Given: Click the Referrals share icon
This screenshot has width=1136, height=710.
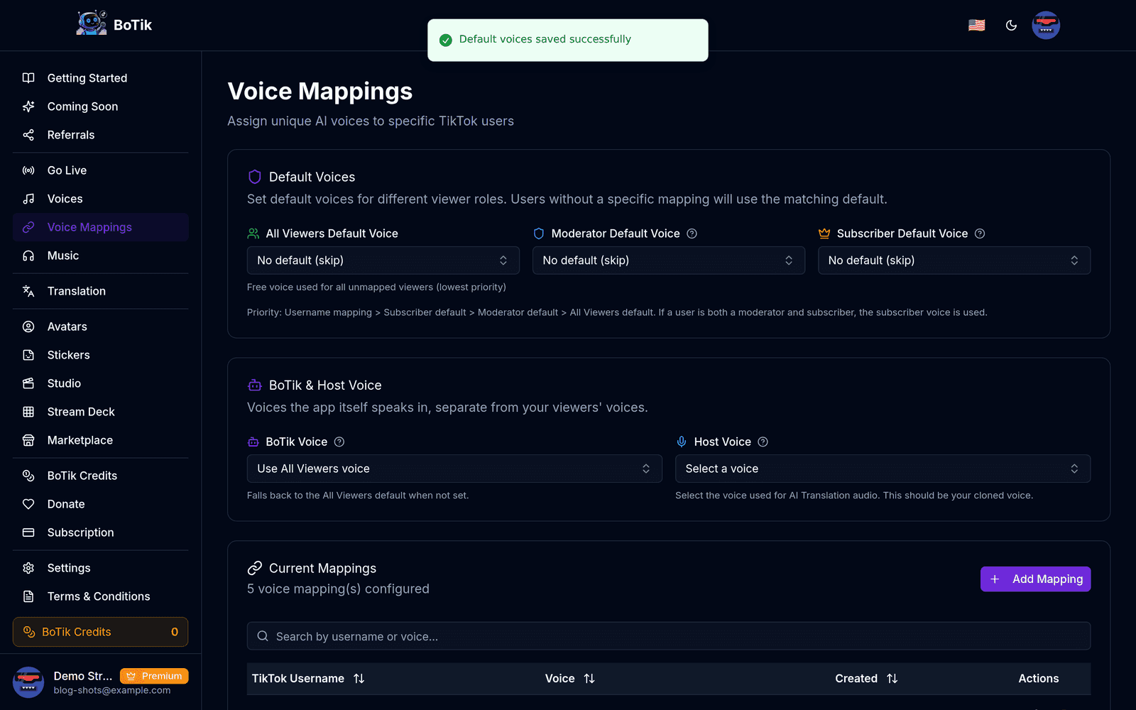Looking at the screenshot, I should [x=28, y=135].
